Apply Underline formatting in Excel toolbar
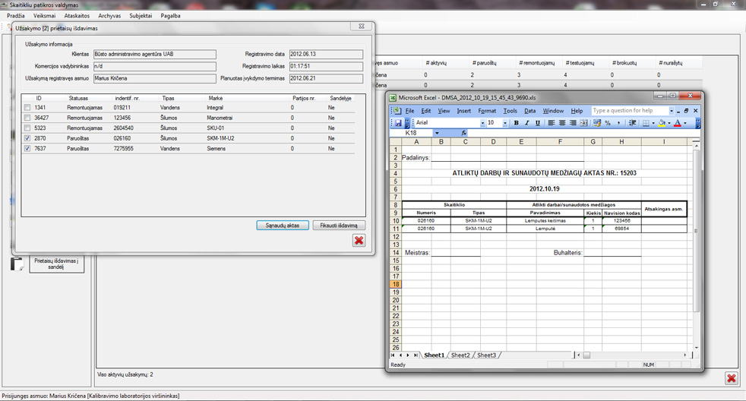Screen dimensions: 746x401 [x=537, y=123]
